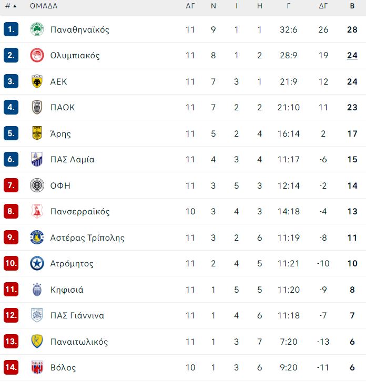Click the Άρης yellow crest icon
366x382 pixels.
pyautogui.click(x=37, y=133)
